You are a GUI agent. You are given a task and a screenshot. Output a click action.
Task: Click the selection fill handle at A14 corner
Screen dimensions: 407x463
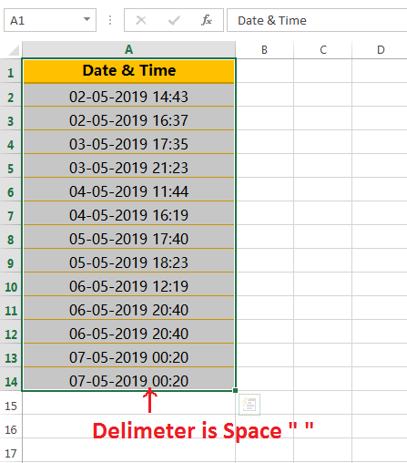(x=235, y=390)
